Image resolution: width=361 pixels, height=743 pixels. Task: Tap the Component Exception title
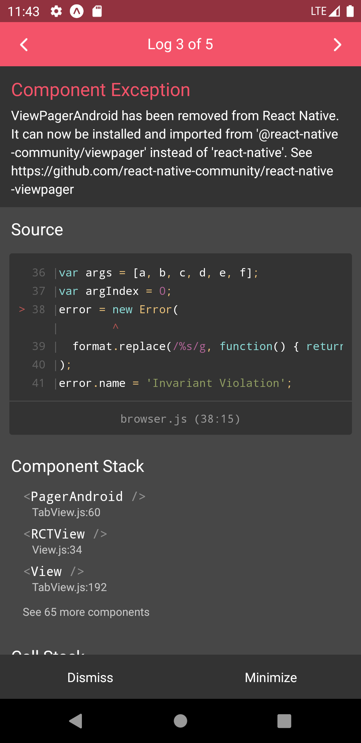point(100,90)
